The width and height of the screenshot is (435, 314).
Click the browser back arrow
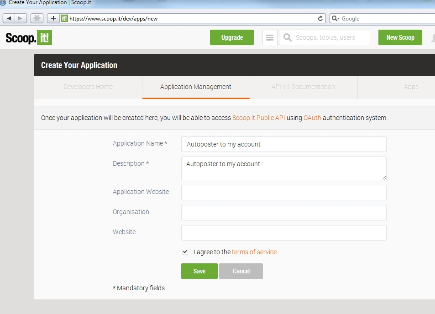pyautogui.click(x=8, y=18)
